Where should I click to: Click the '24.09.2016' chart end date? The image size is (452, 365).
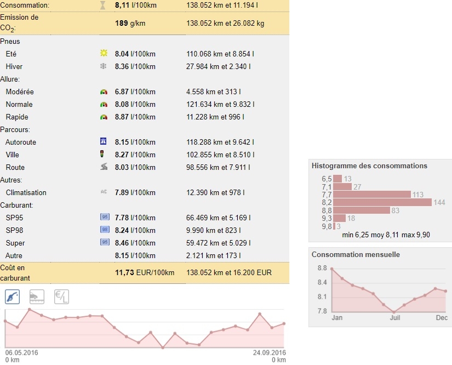pyautogui.click(x=270, y=352)
